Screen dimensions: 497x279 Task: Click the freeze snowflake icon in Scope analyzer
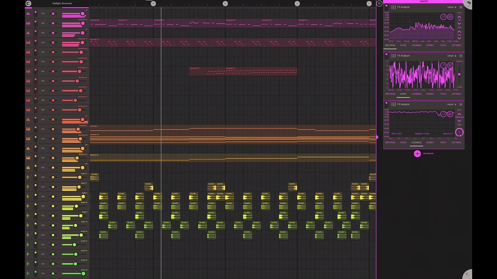(x=450, y=65)
